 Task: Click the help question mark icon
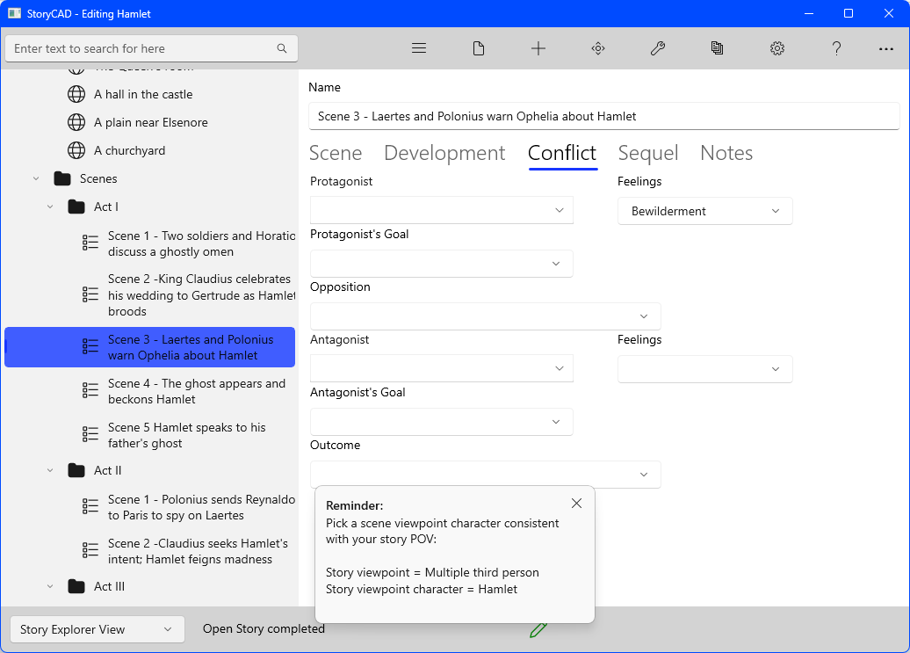coord(837,48)
